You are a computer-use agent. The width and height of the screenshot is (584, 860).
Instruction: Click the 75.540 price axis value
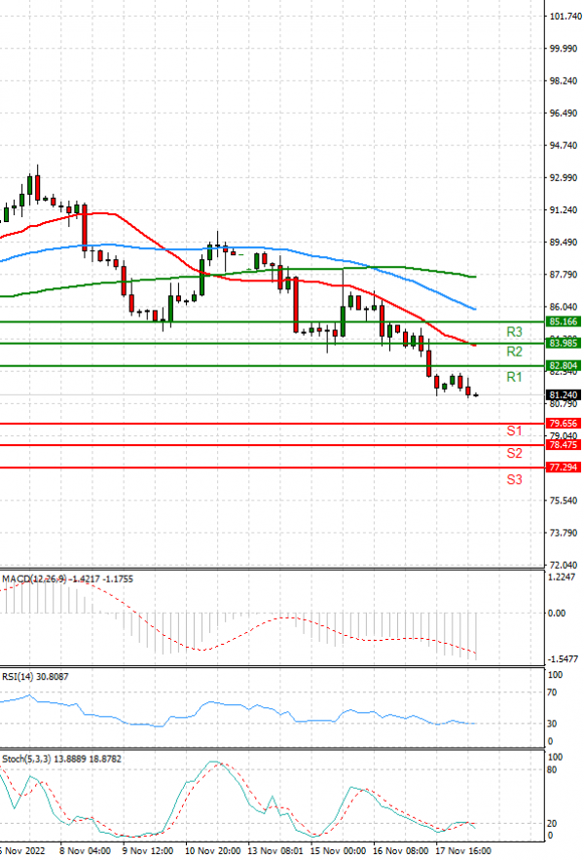564,501
